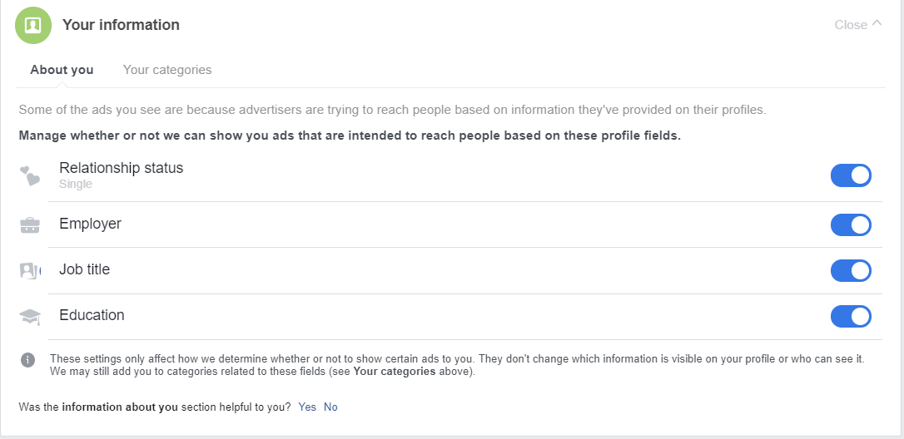The image size is (904, 439).
Task: Click the hearts icon beside Relationship status
Action: point(30,175)
